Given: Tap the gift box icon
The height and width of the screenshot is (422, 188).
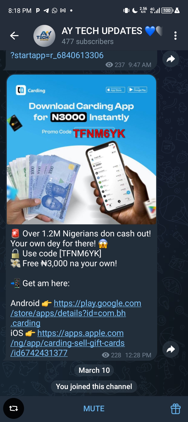Looking at the screenshot, I should click(x=175, y=409).
